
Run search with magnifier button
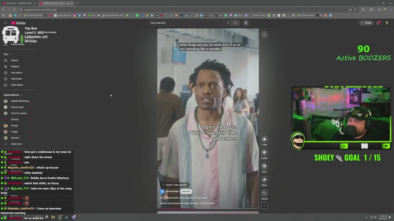[x=235, y=23]
